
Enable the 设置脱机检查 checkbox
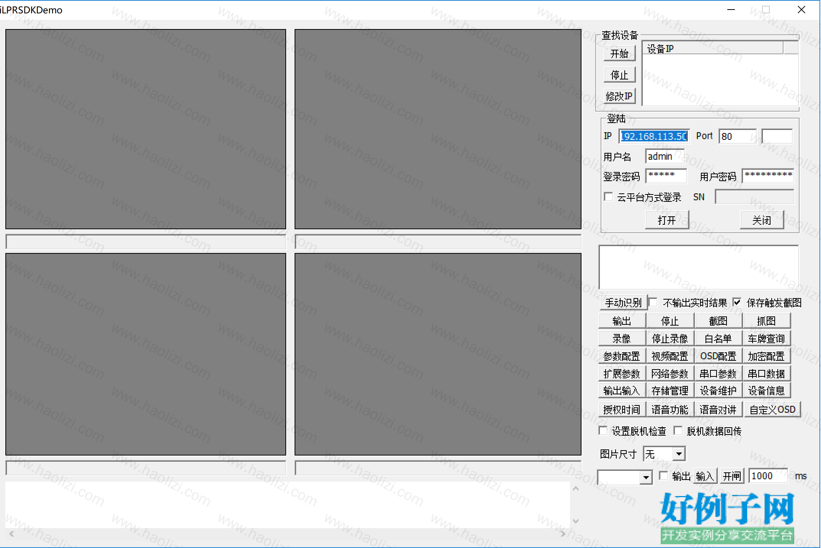603,431
